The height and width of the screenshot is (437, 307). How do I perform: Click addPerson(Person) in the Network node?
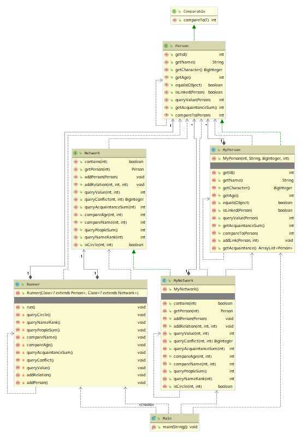tap(101, 177)
